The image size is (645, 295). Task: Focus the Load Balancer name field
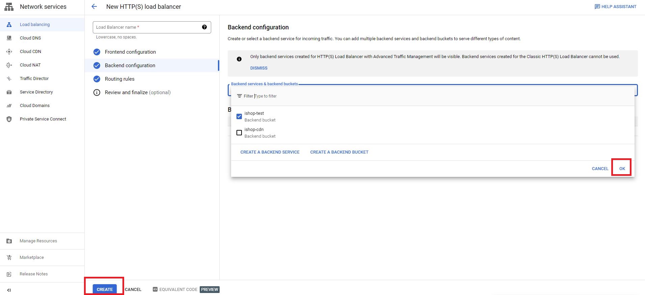point(147,27)
